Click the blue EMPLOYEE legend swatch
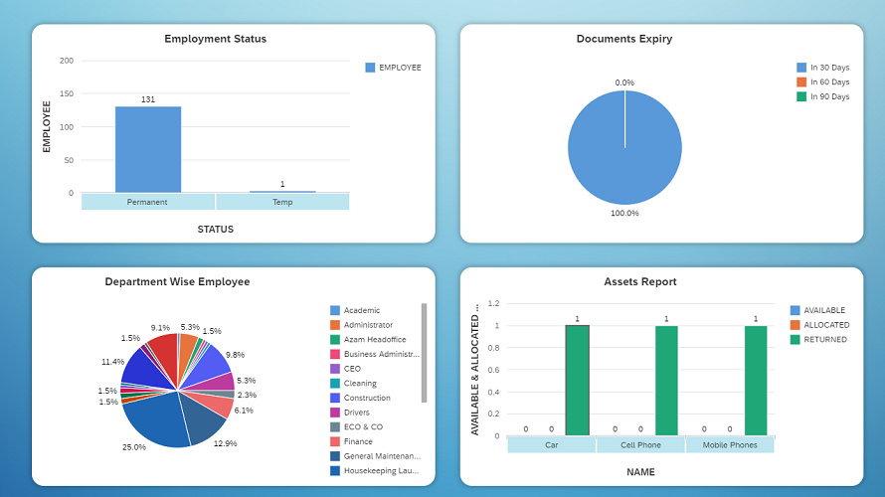 point(370,68)
